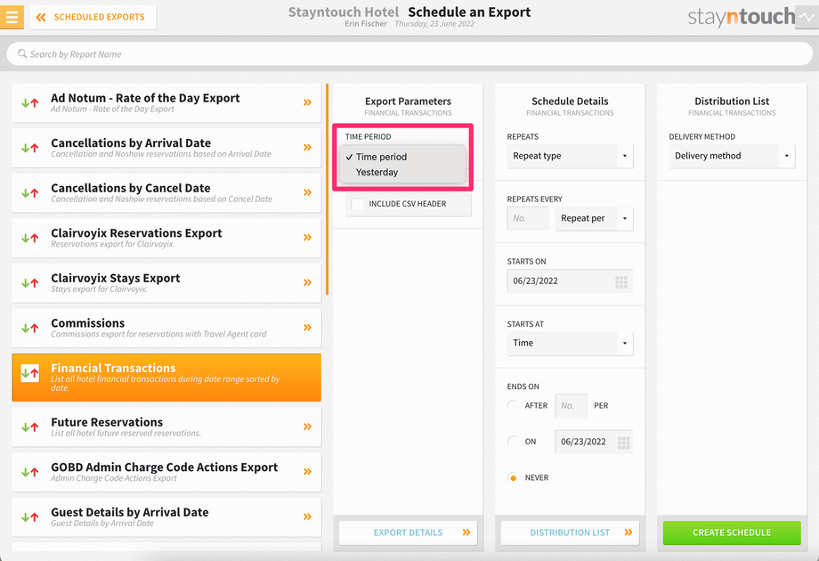Select Future Reservations report
This screenshot has height=561, width=819.
click(x=166, y=427)
